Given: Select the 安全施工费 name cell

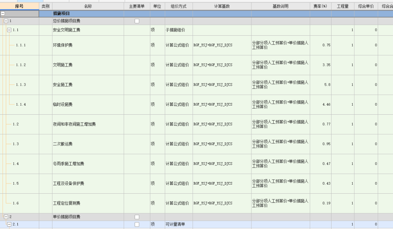Looking at the screenshot, I should pos(88,85).
